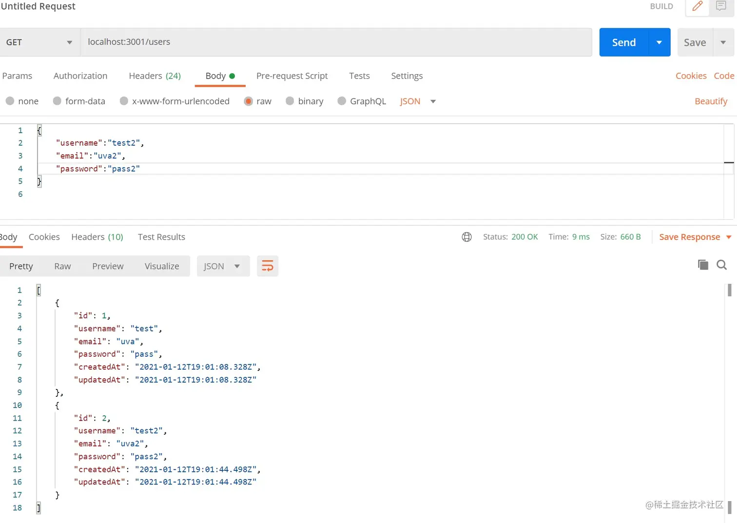
Task: Click the BUILD mode label
Action: (x=661, y=6)
